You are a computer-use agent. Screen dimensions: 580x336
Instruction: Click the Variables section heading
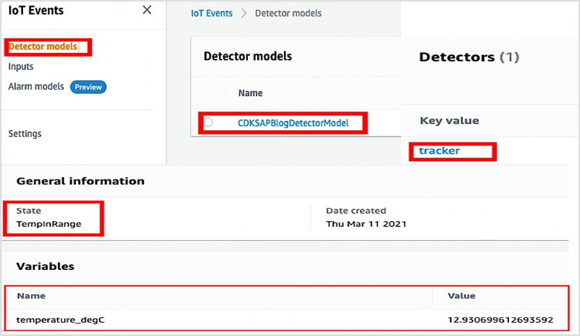pyautogui.click(x=45, y=266)
